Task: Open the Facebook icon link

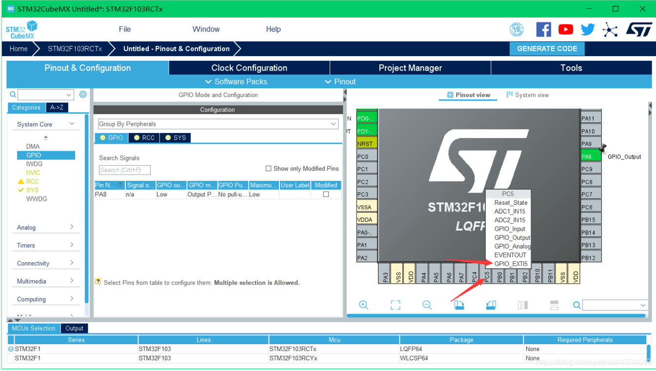Action: click(543, 30)
